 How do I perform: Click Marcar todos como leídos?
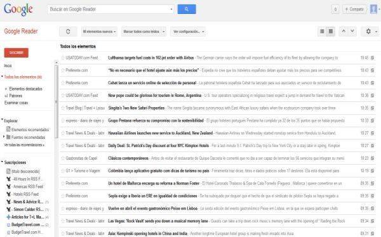coord(141,32)
